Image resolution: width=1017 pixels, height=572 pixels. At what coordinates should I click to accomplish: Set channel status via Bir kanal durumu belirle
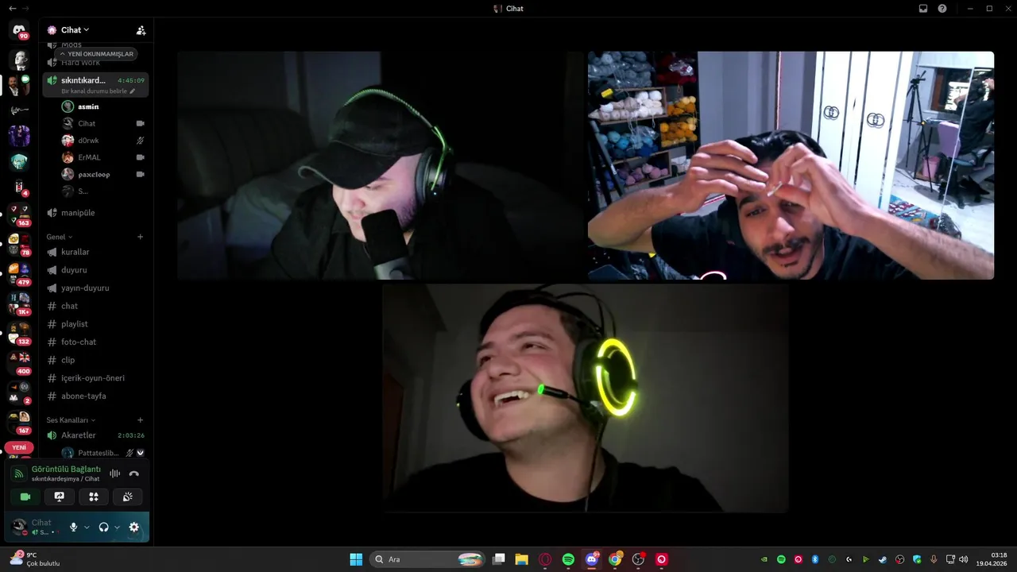coord(99,91)
